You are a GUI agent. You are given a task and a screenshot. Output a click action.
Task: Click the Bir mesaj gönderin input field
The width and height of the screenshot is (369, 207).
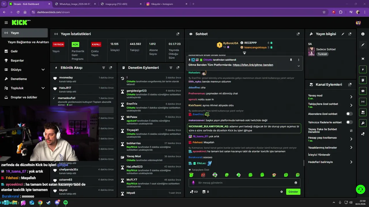pos(244,183)
